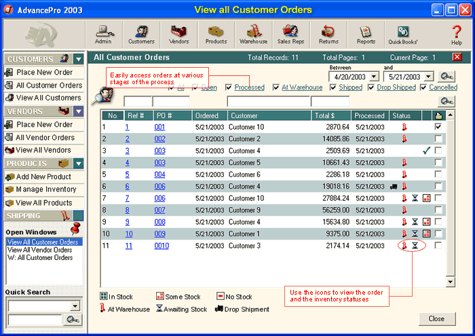Click the pushpin icon beside Open Windows

75,229
